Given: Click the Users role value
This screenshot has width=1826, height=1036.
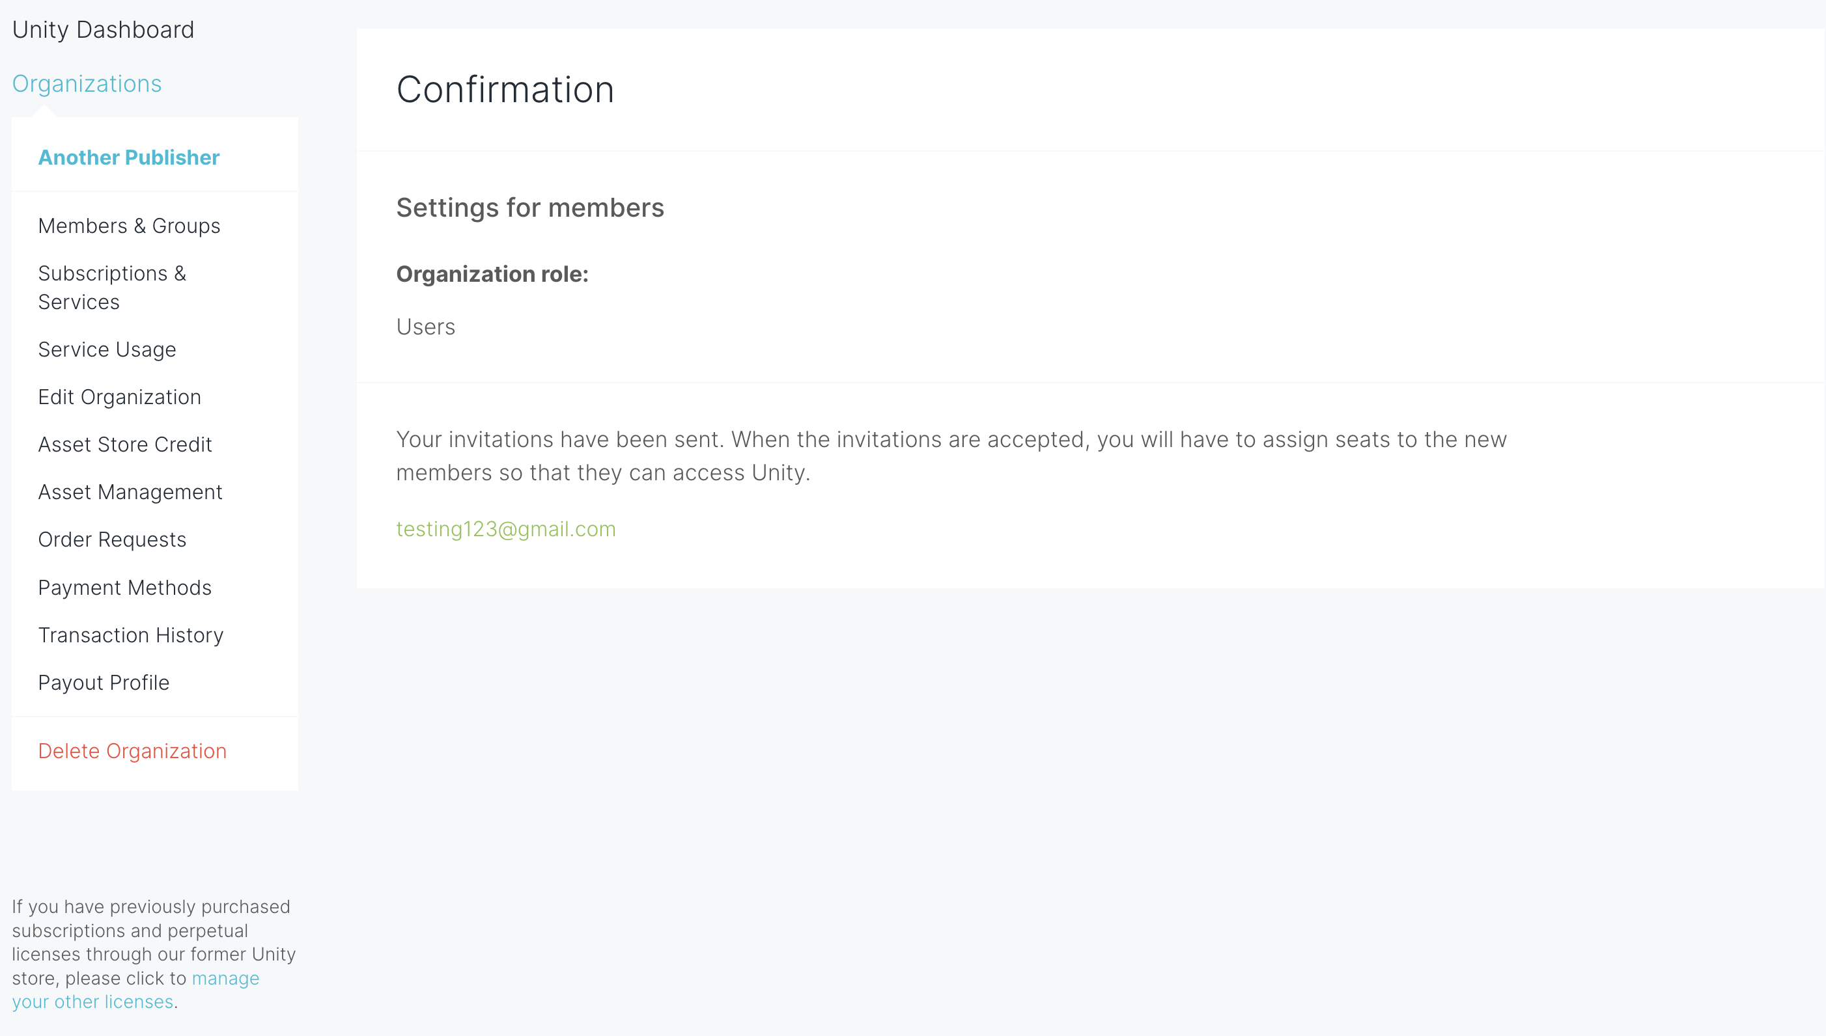Looking at the screenshot, I should click(426, 327).
